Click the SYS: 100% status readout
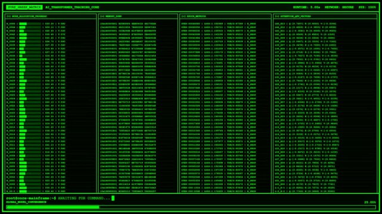The image size is (382, 214). (367, 7)
